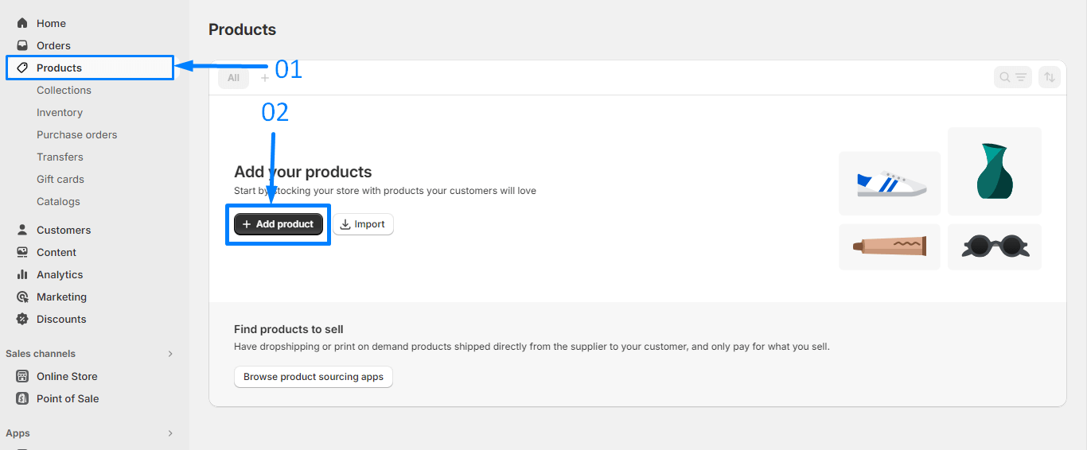The image size is (1087, 450).
Task: Expand the Apps section chevron
Action: tap(169, 433)
